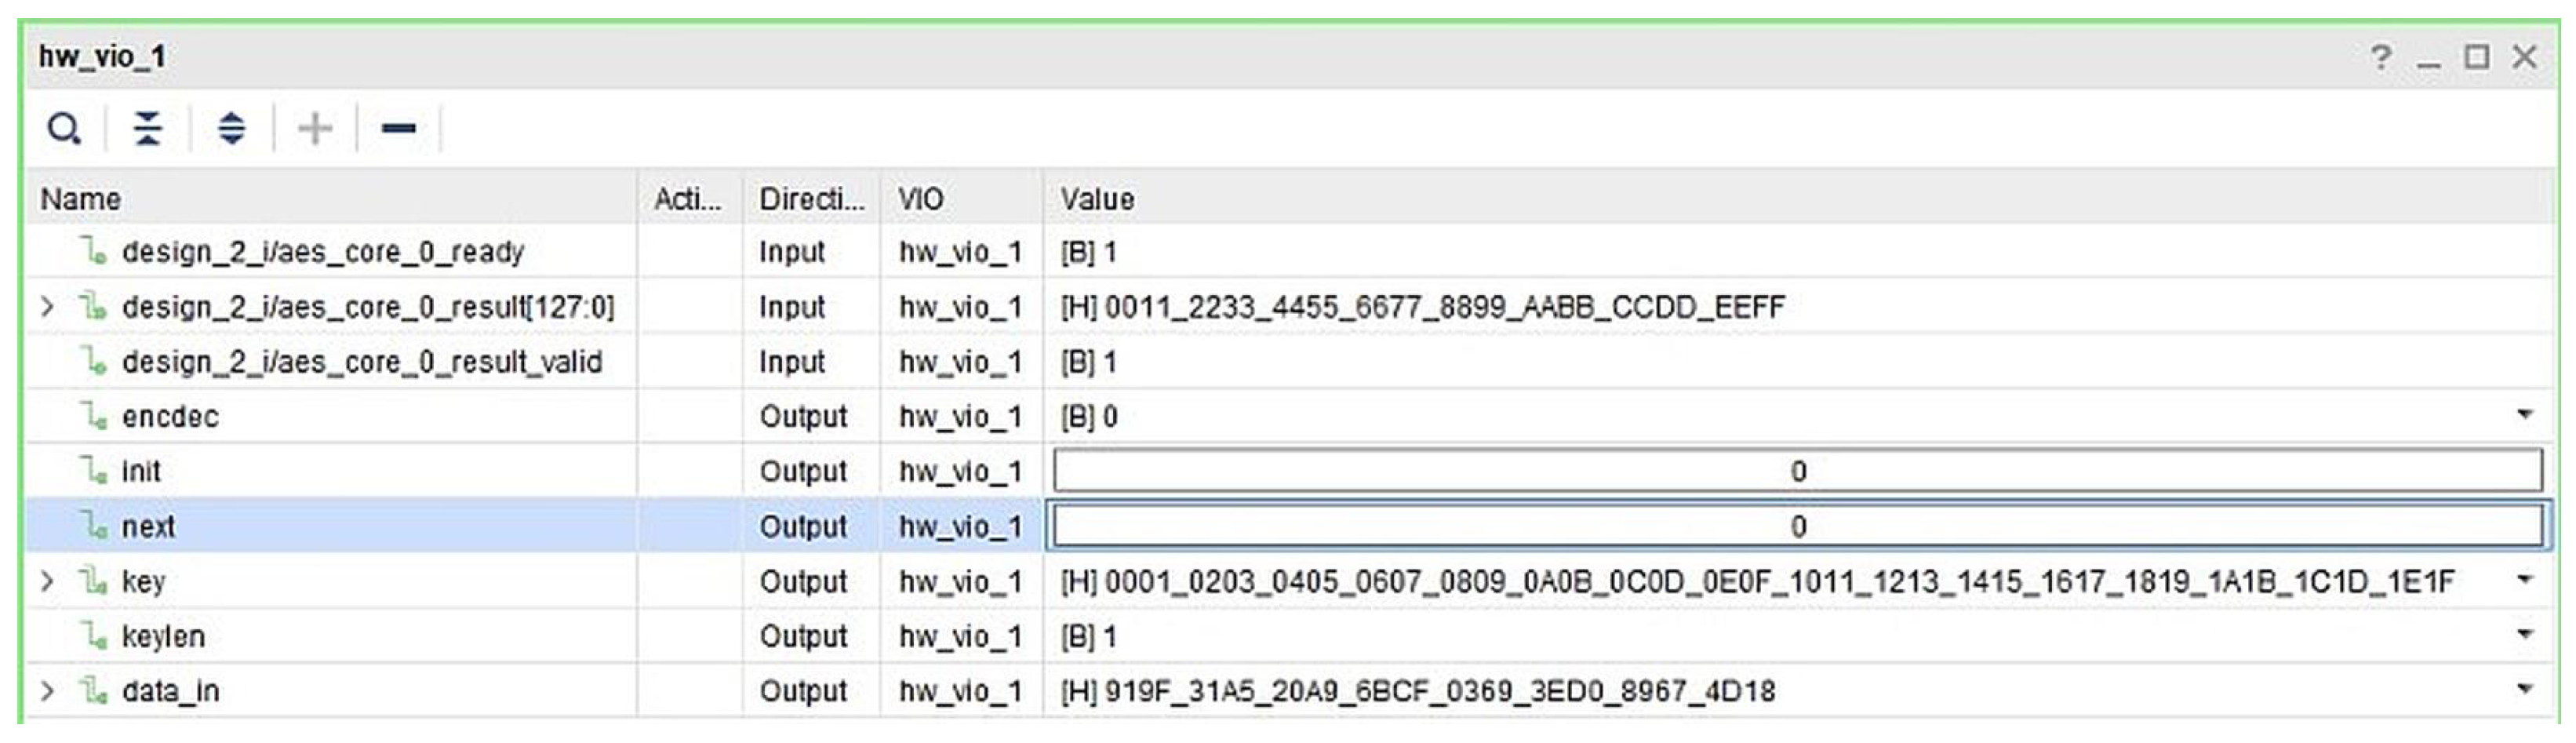Open the help question mark icon
Viewport: 2576px width, 743px height.
tap(2381, 57)
